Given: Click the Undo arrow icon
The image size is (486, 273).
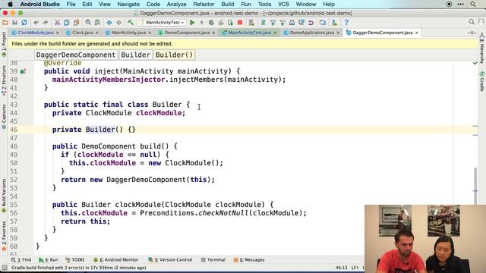Looking at the screenshot, I should 36,22.
